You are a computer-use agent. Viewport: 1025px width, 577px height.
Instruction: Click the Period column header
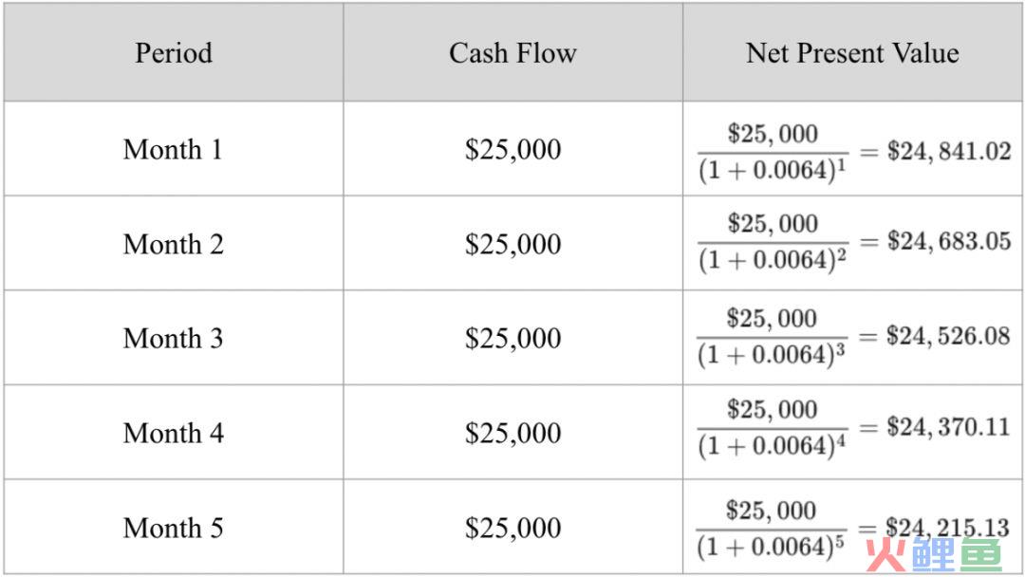pos(174,53)
